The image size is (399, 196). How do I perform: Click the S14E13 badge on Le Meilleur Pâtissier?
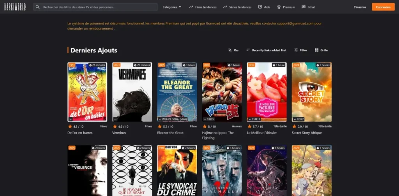click(x=254, y=119)
